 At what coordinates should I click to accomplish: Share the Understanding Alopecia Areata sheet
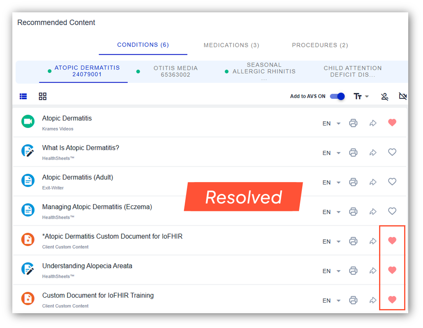point(373,271)
